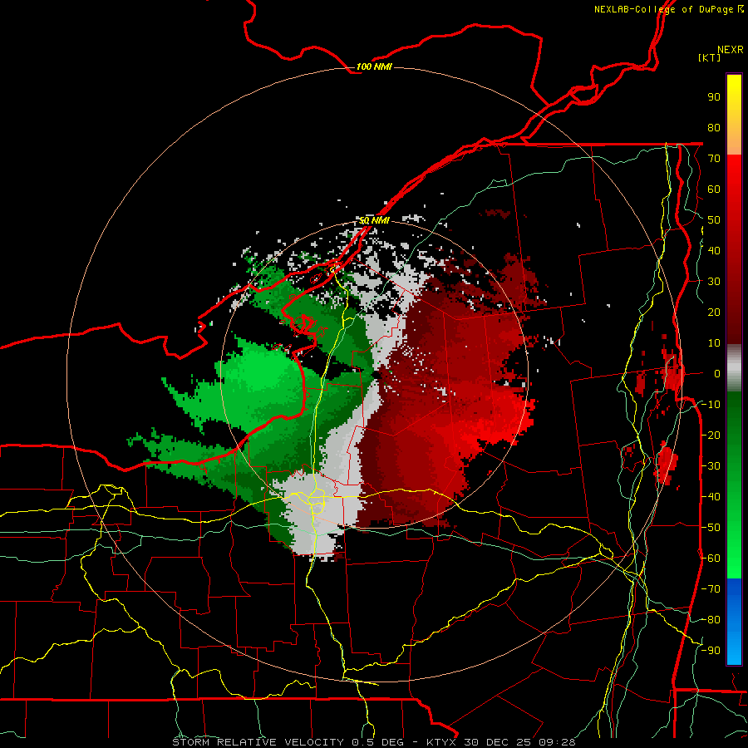Click the -50 value on velocity scale
Image resolution: width=748 pixels, height=748 pixels.
tap(711, 527)
